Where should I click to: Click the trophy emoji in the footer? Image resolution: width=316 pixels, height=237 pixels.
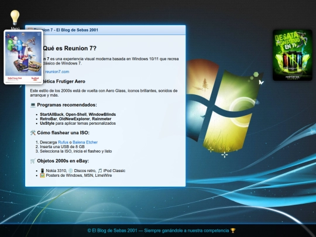click(233, 231)
